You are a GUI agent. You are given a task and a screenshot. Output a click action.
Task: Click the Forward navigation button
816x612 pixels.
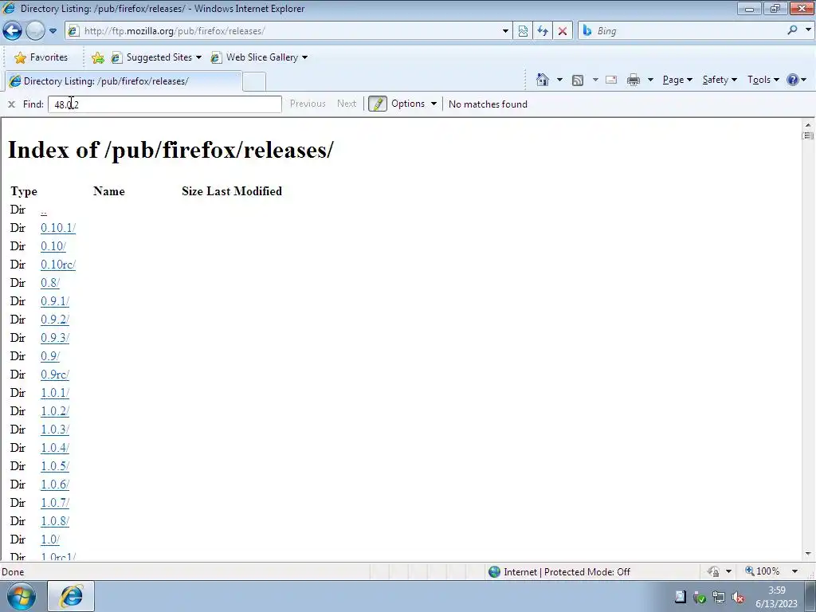pyautogui.click(x=35, y=31)
